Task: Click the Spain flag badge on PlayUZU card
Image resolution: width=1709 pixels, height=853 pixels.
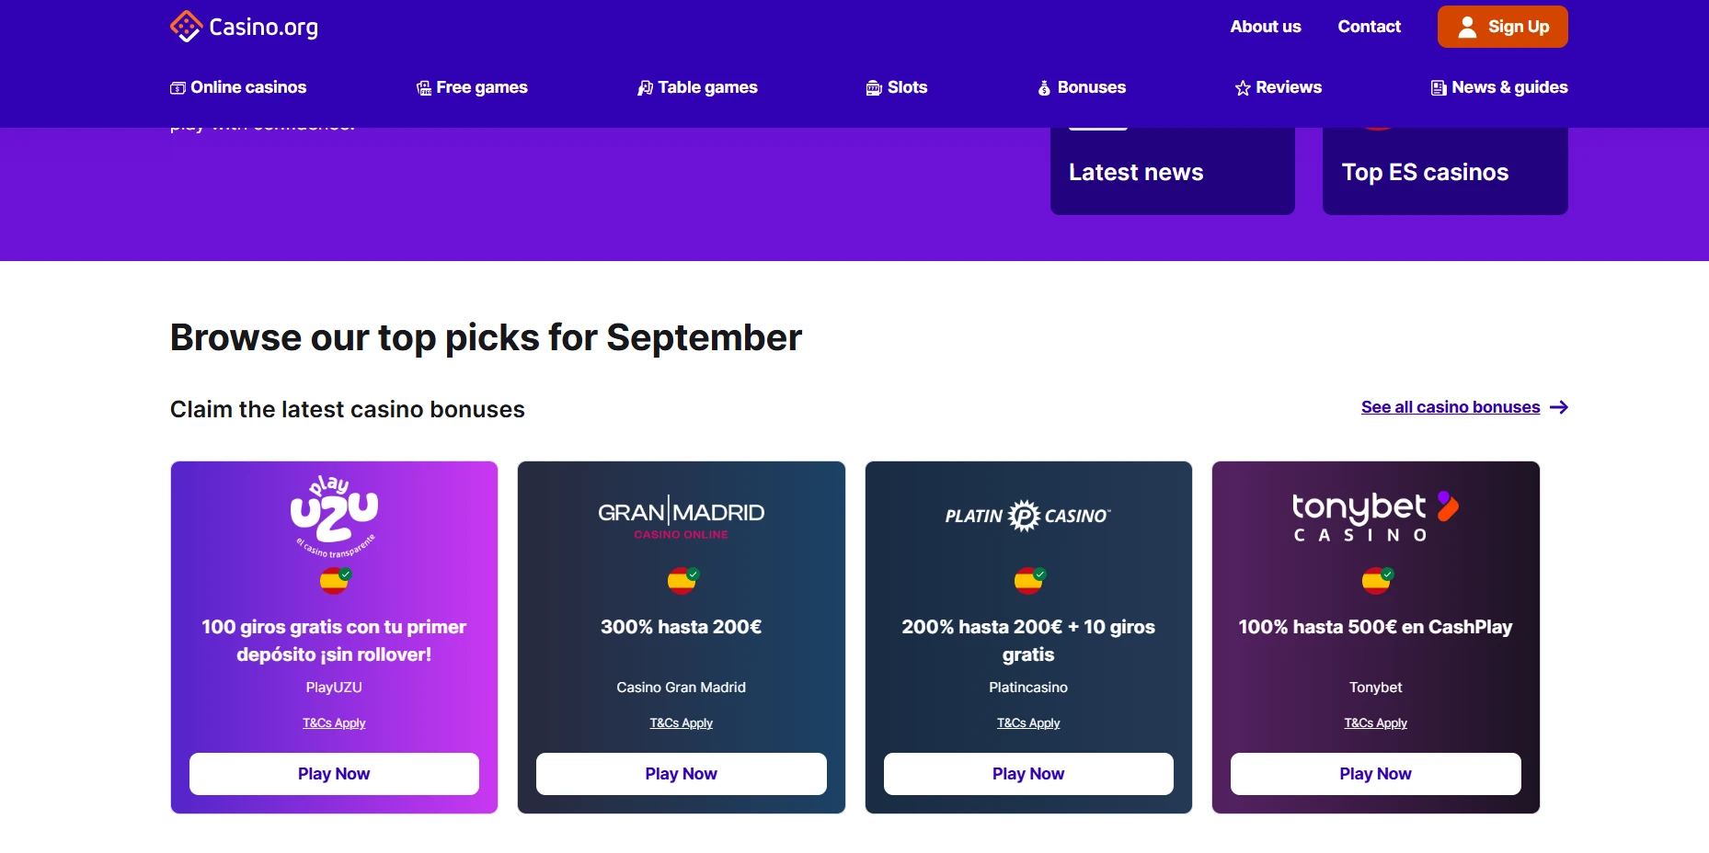Action: click(x=335, y=580)
